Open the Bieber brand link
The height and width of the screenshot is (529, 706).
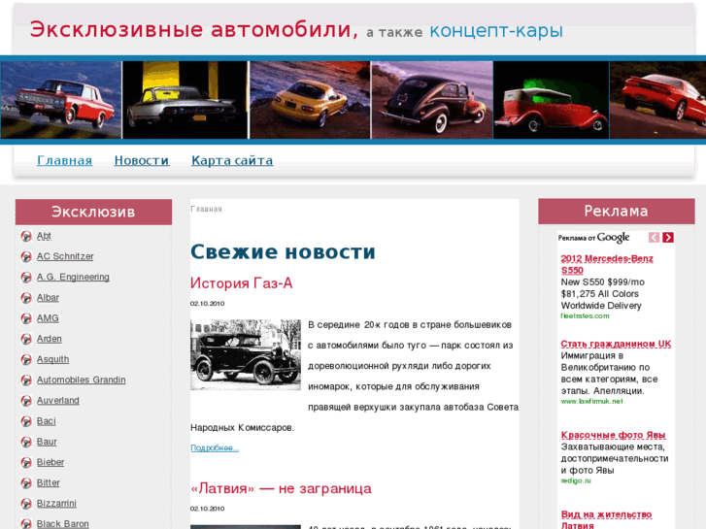pyautogui.click(x=50, y=462)
